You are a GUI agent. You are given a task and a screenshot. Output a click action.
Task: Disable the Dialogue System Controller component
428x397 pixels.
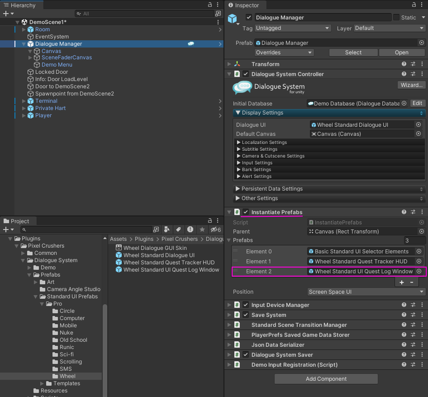coord(246,74)
